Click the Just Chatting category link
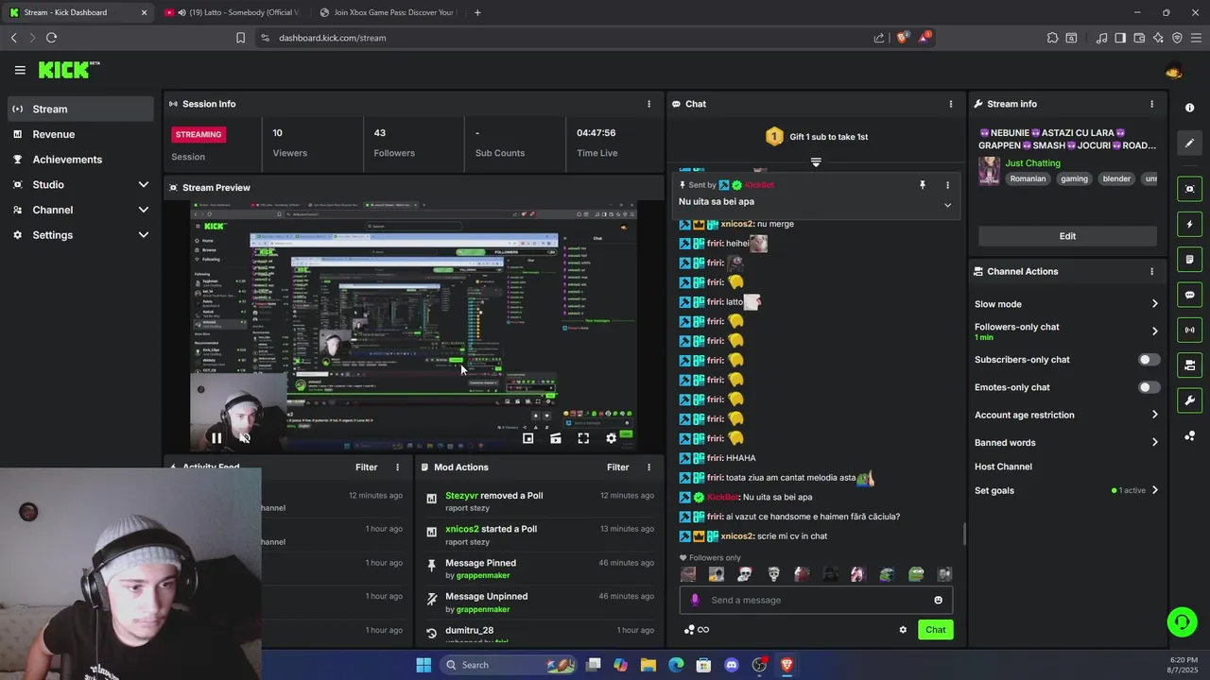 point(1032,163)
